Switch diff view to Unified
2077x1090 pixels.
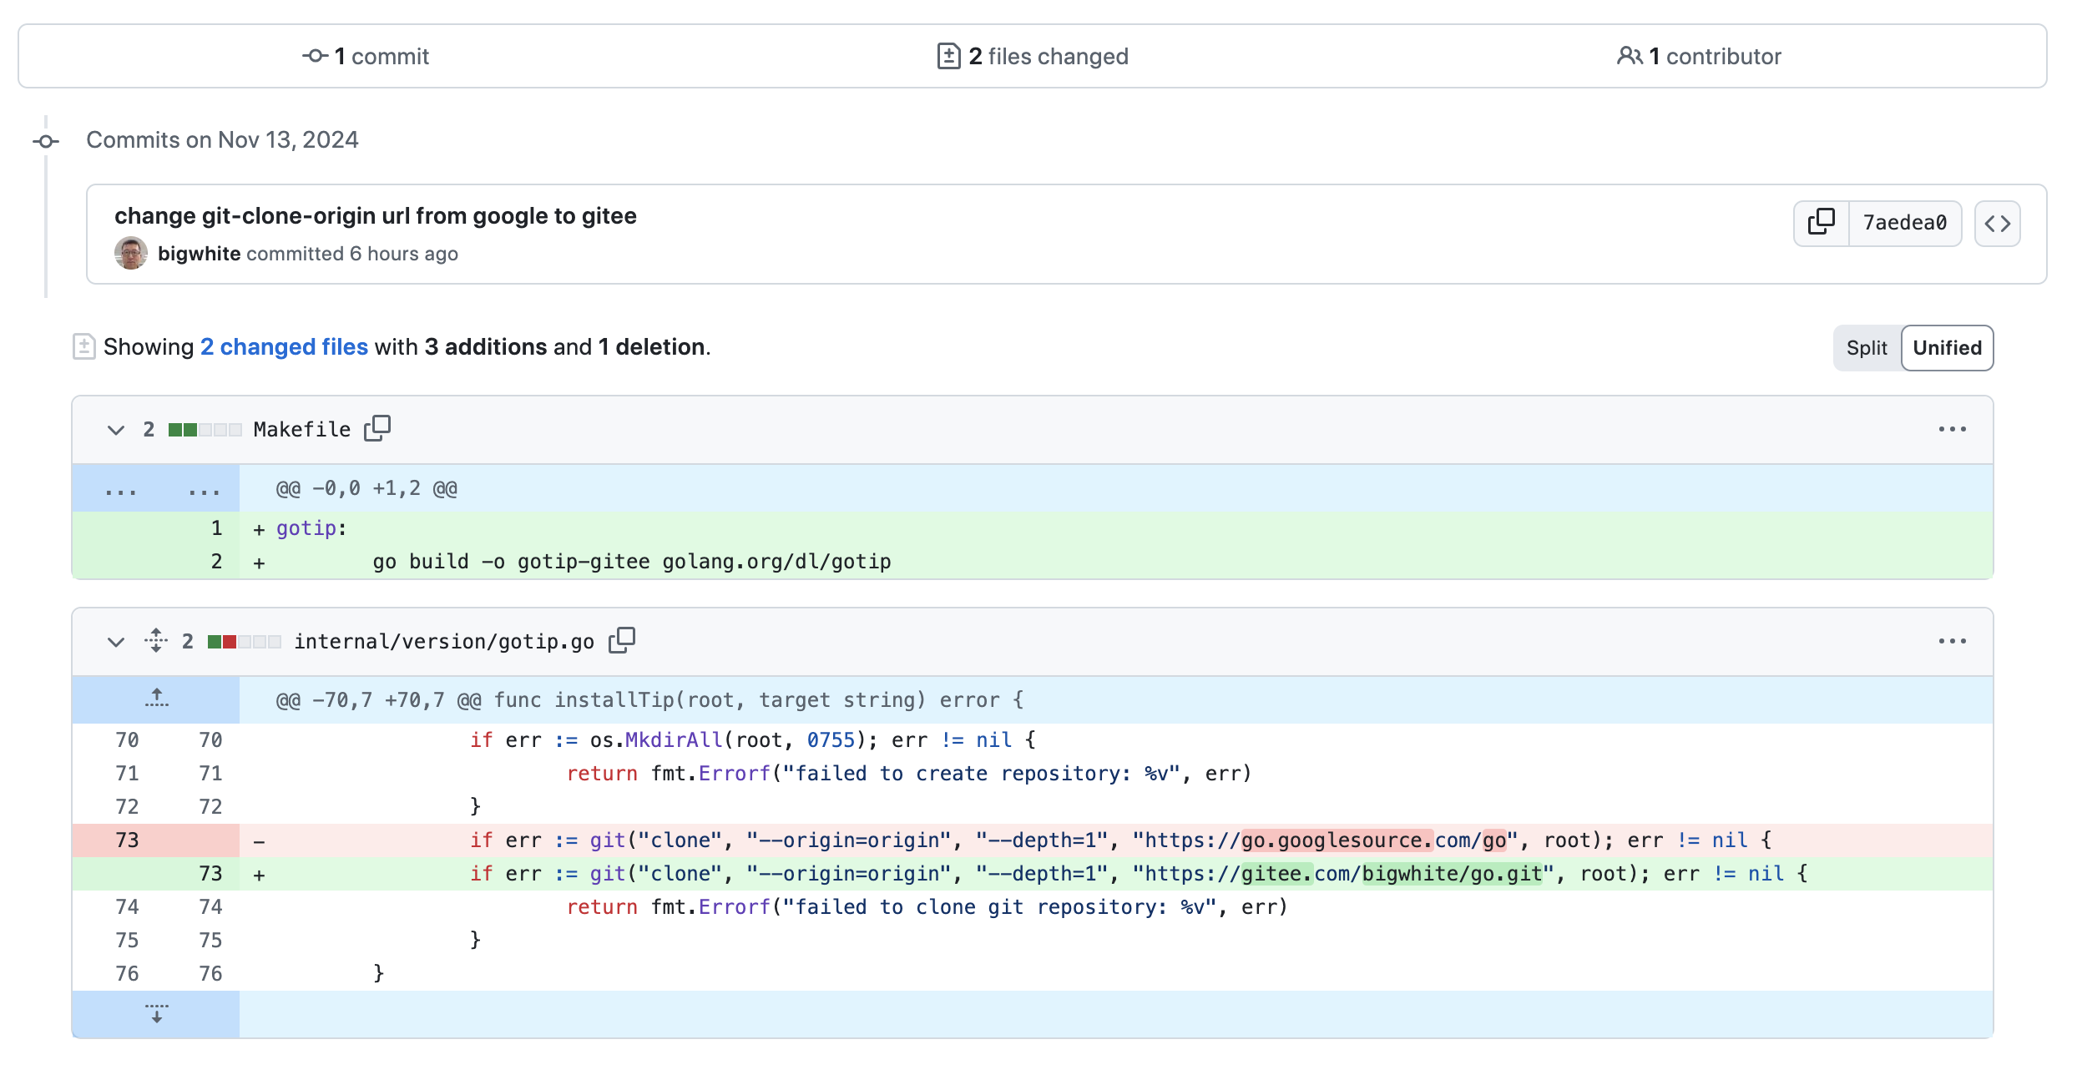1947,348
